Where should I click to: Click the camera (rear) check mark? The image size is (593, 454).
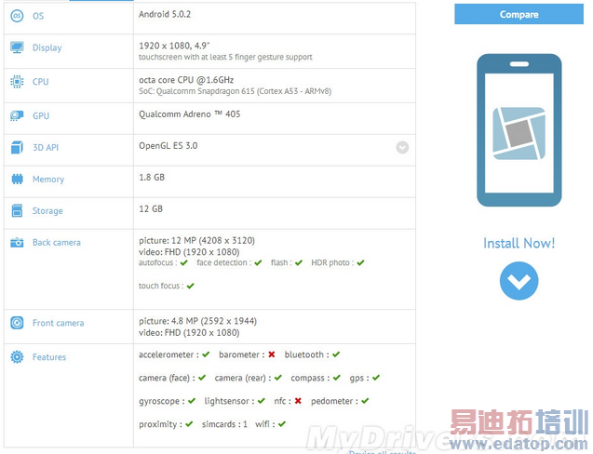[x=278, y=378]
